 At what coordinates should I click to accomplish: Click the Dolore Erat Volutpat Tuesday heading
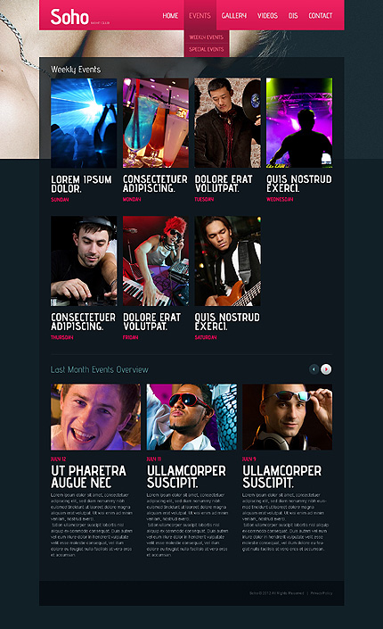coord(224,183)
